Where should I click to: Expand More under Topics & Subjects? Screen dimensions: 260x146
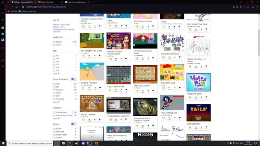pyautogui.click(x=56, y=102)
